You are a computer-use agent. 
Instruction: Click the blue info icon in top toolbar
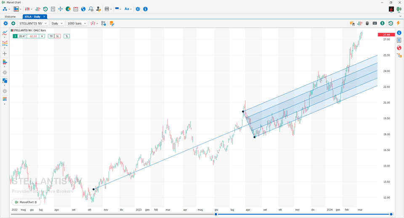(145, 9)
